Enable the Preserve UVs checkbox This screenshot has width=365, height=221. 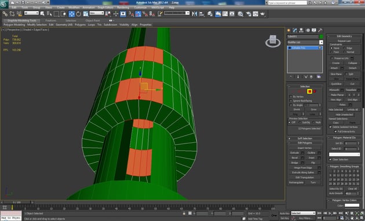pyautogui.click(x=332, y=58)
